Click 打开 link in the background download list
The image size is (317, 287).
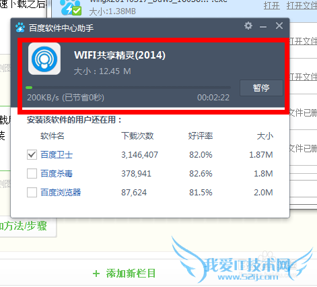point(272,5)
